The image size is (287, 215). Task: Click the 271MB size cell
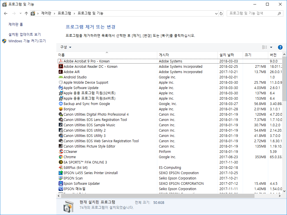pos(260,67)
